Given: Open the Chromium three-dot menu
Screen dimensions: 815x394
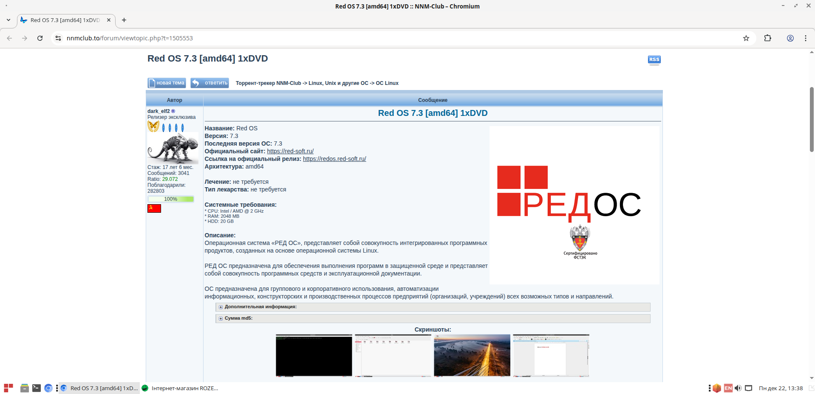Looking at the screenshot, I should pyautogui.click(x=805, y=38).
